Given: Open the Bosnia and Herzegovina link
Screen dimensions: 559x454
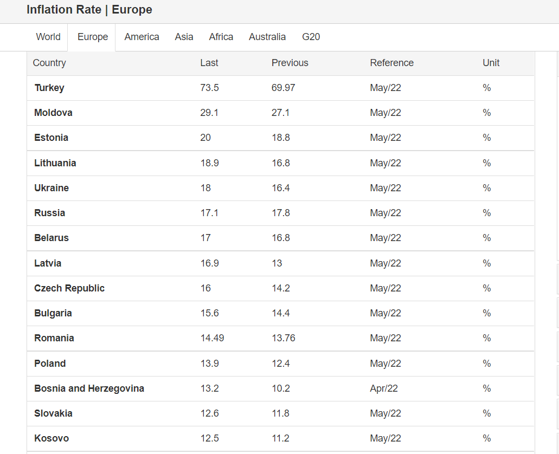Looking at the screenshot, I should (89, 388).
